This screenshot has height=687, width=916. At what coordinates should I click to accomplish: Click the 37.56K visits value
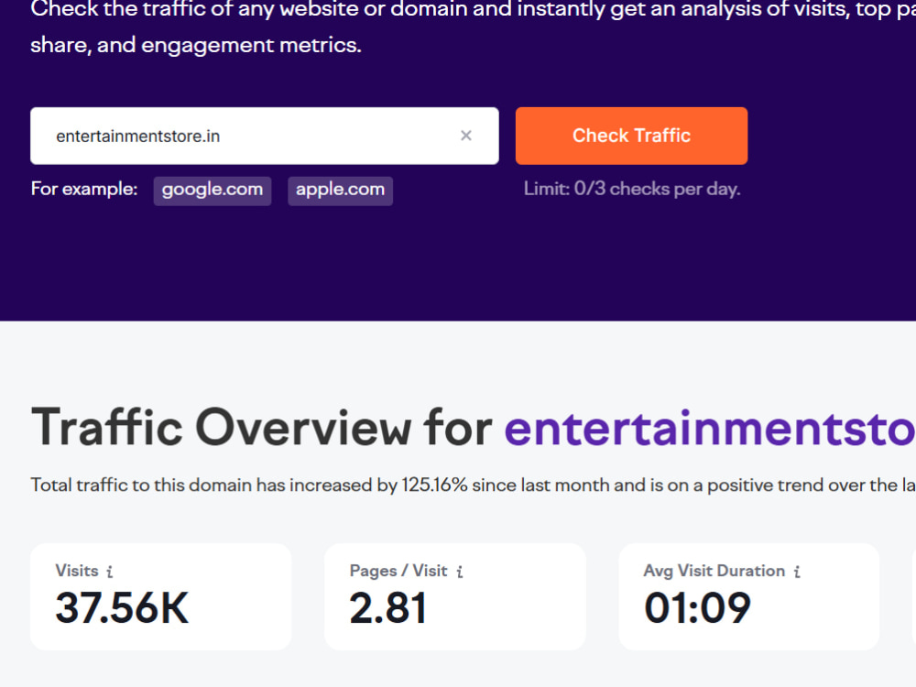122,608
